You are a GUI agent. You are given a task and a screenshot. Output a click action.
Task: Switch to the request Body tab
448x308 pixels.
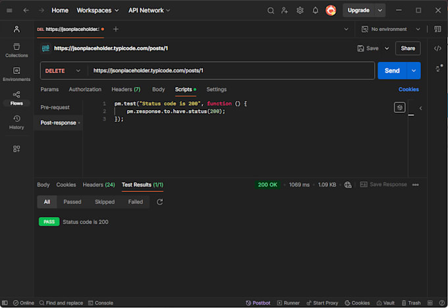(158, 90)
